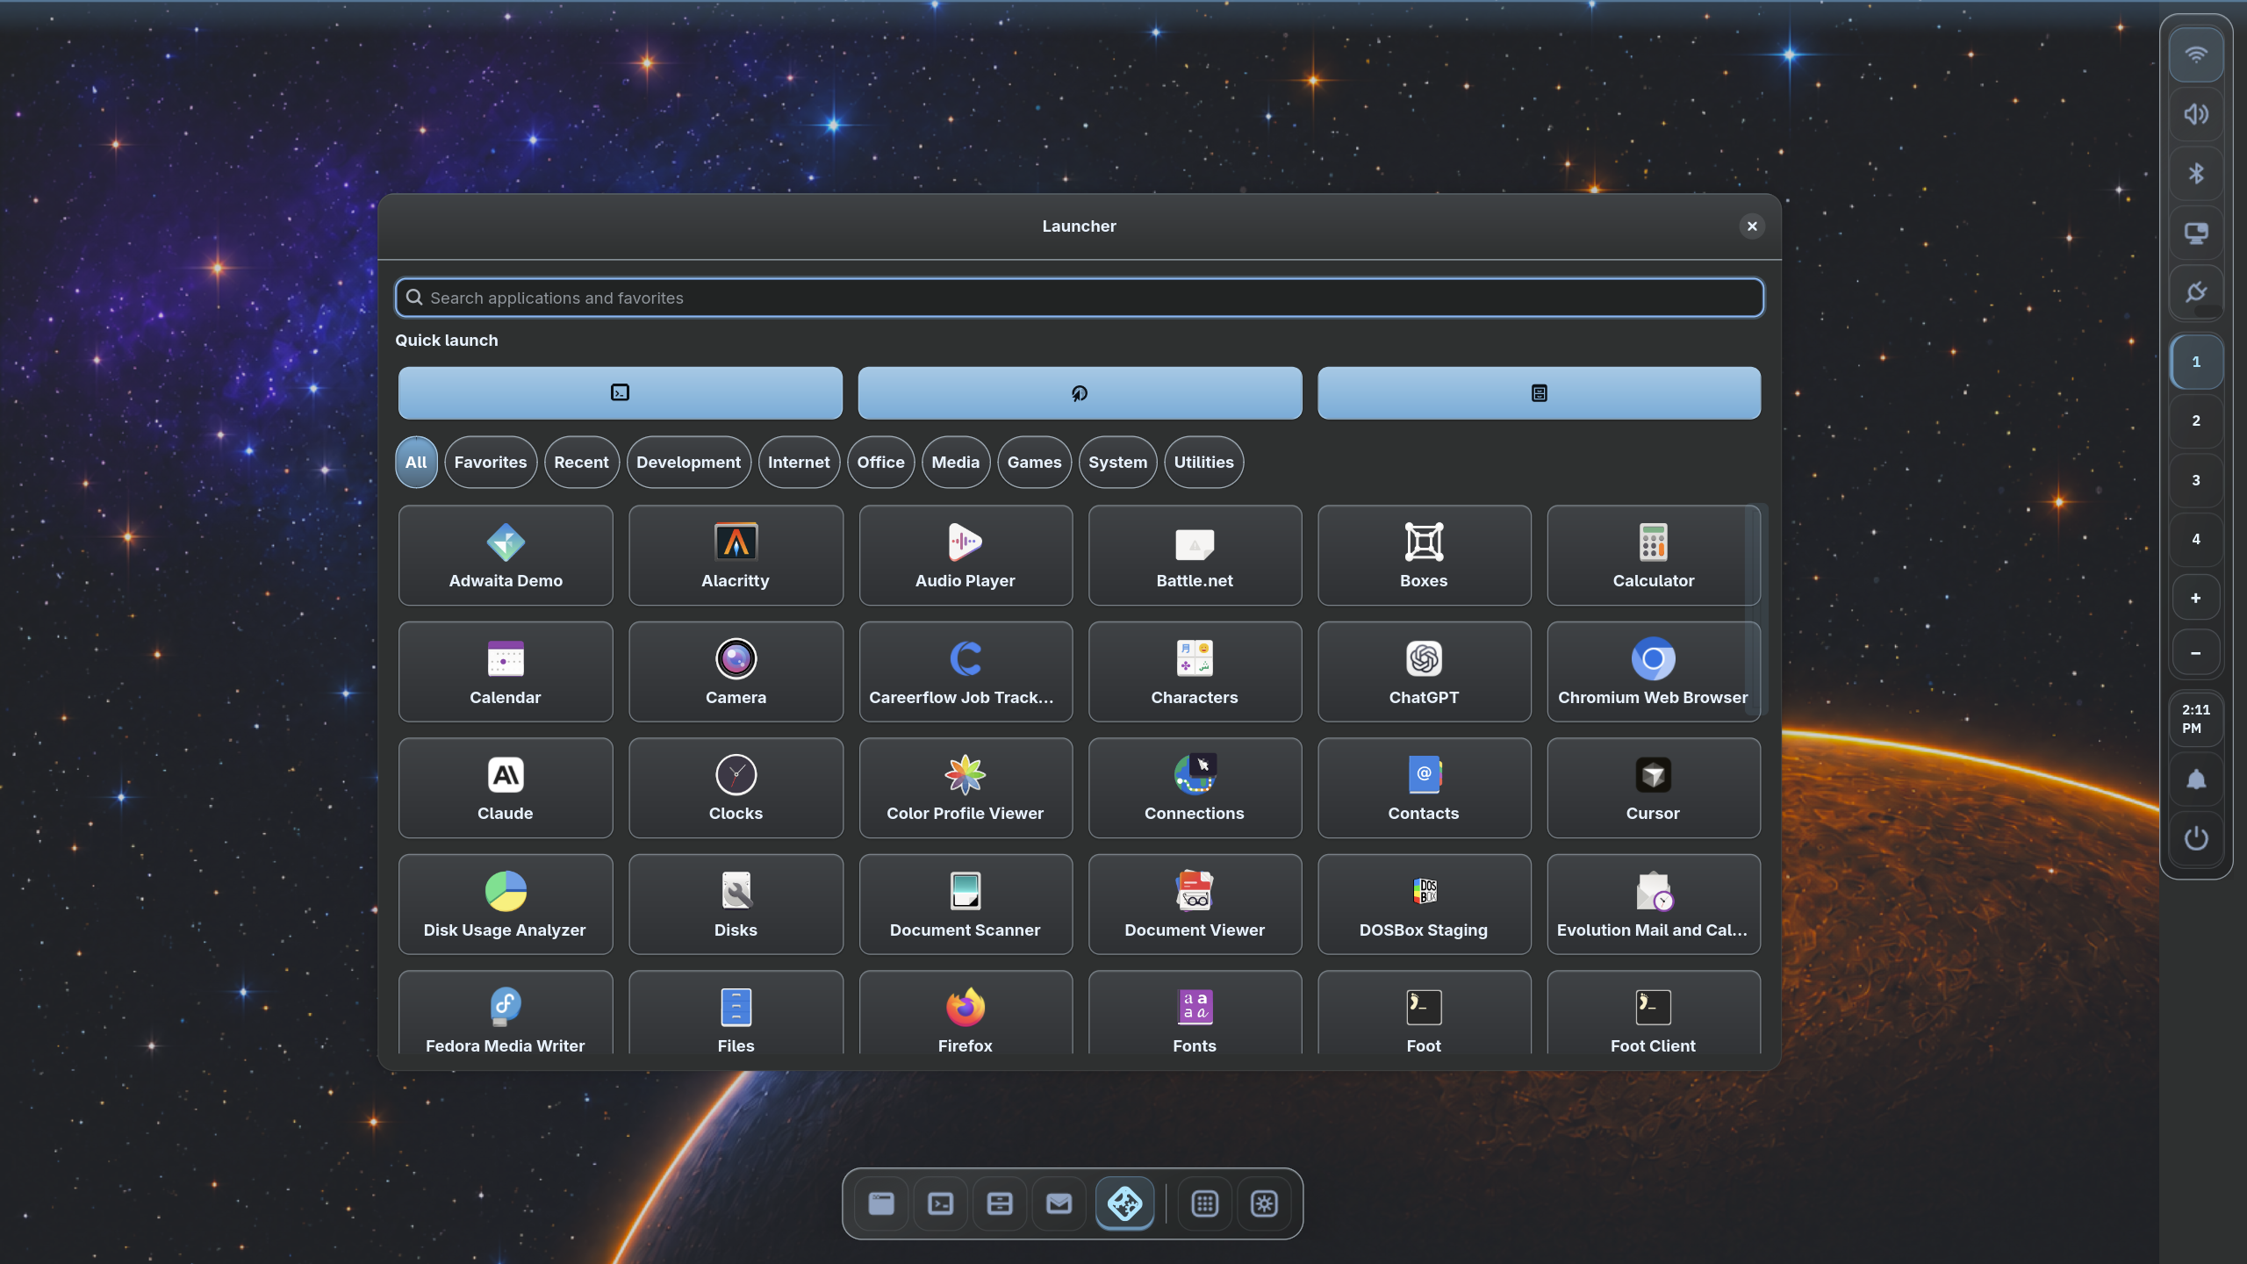Open Fedora Media Writer
2247x1264 pixels.
tap(506, 1012)
